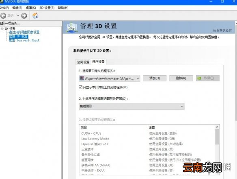Select 通过预览调整图像设置 in task tree

click(24, 32)
